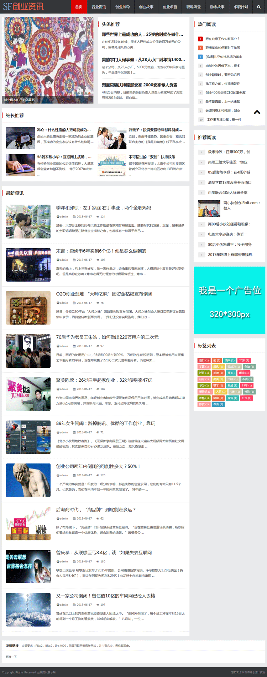Go to the 励志故事 section
Viewport: 267px width, 677px height.
pyautogui.click(x=217, y=7)
